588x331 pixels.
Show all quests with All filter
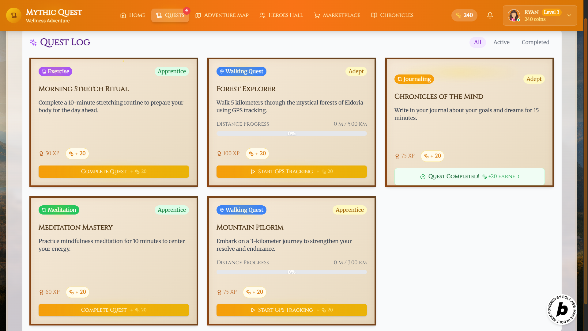[x=477, y=42]
